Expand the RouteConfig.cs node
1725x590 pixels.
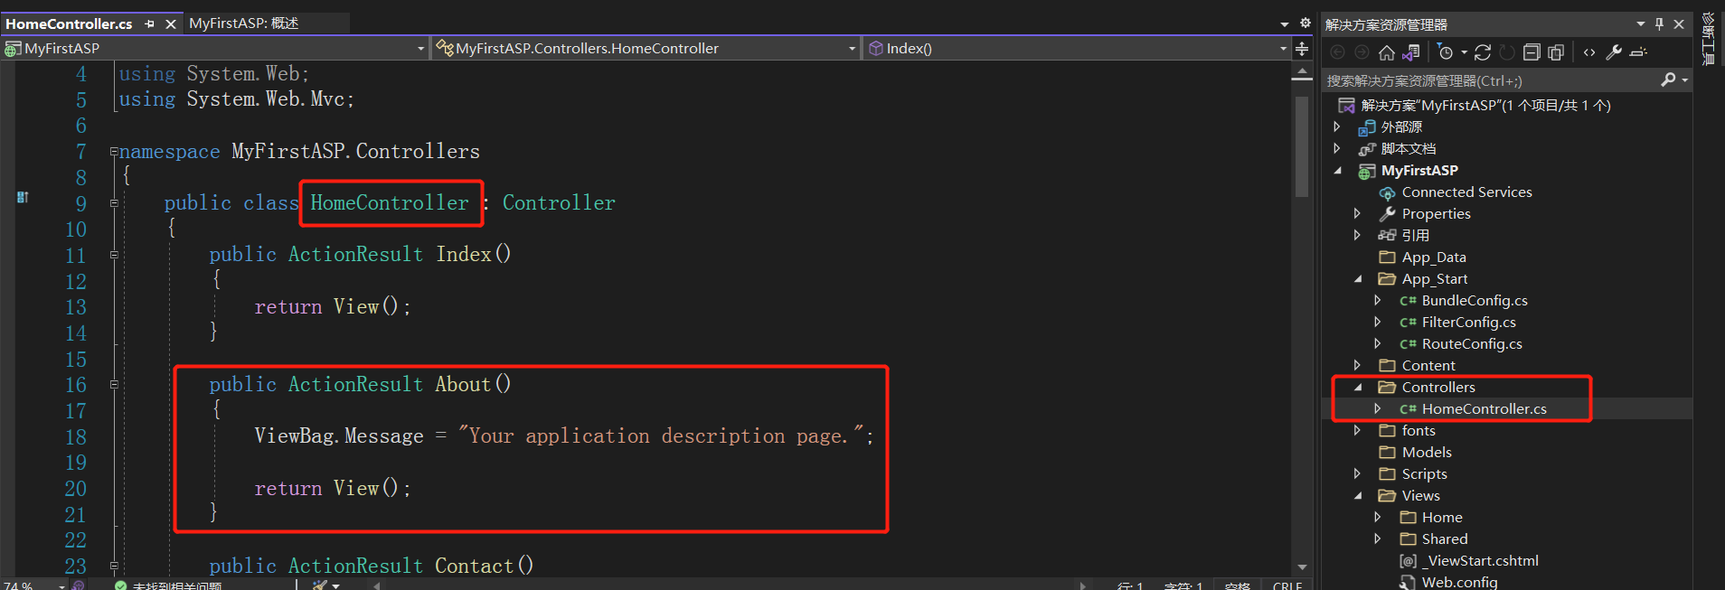pyautogui.click(x=1377, y=344)
